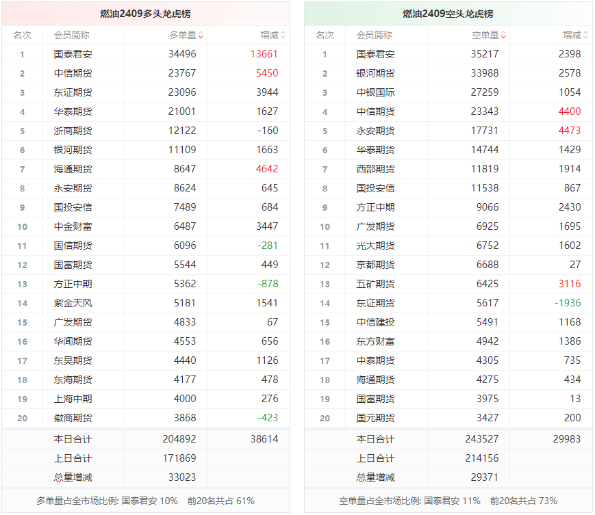Click short total change 29983
595x515 pixels.
pos(567,439)
